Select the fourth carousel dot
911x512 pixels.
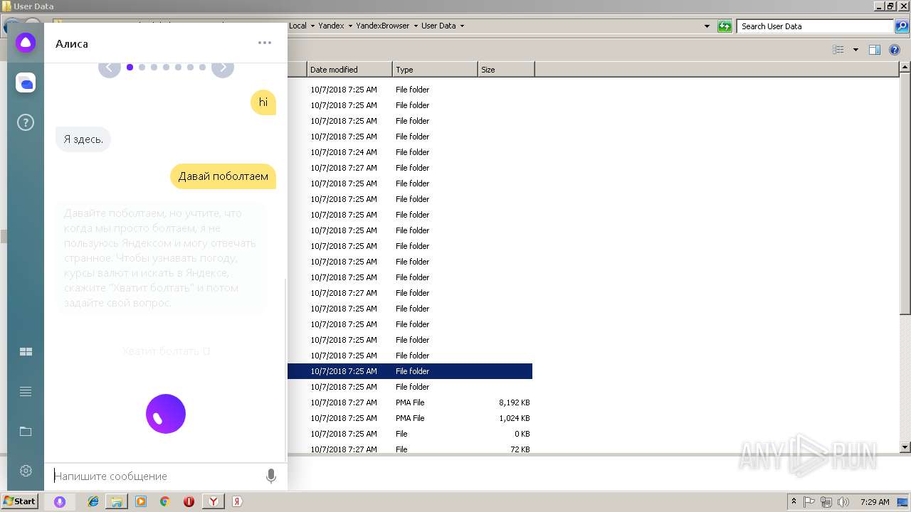pyautogui.click(x=166, y=68)
